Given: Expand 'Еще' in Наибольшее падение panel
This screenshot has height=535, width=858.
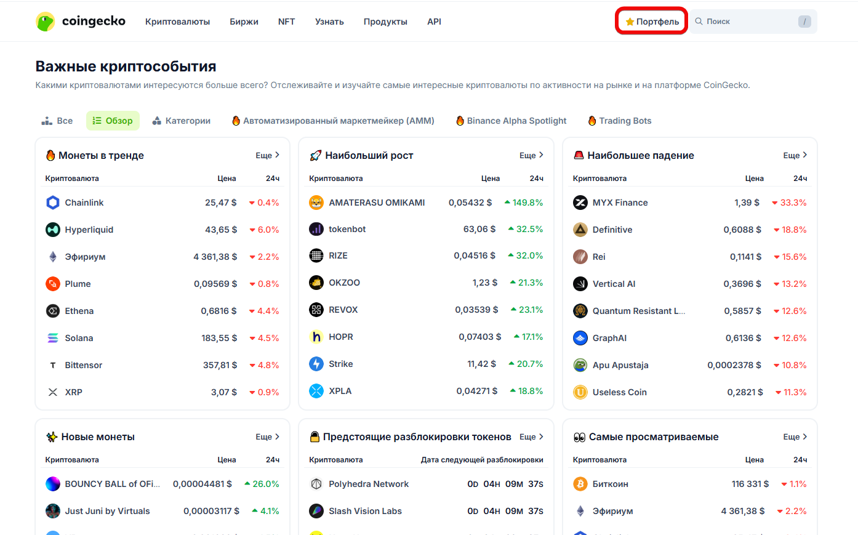Looking at the screenshot, I should pyautogui.click(x=795, y=155).
